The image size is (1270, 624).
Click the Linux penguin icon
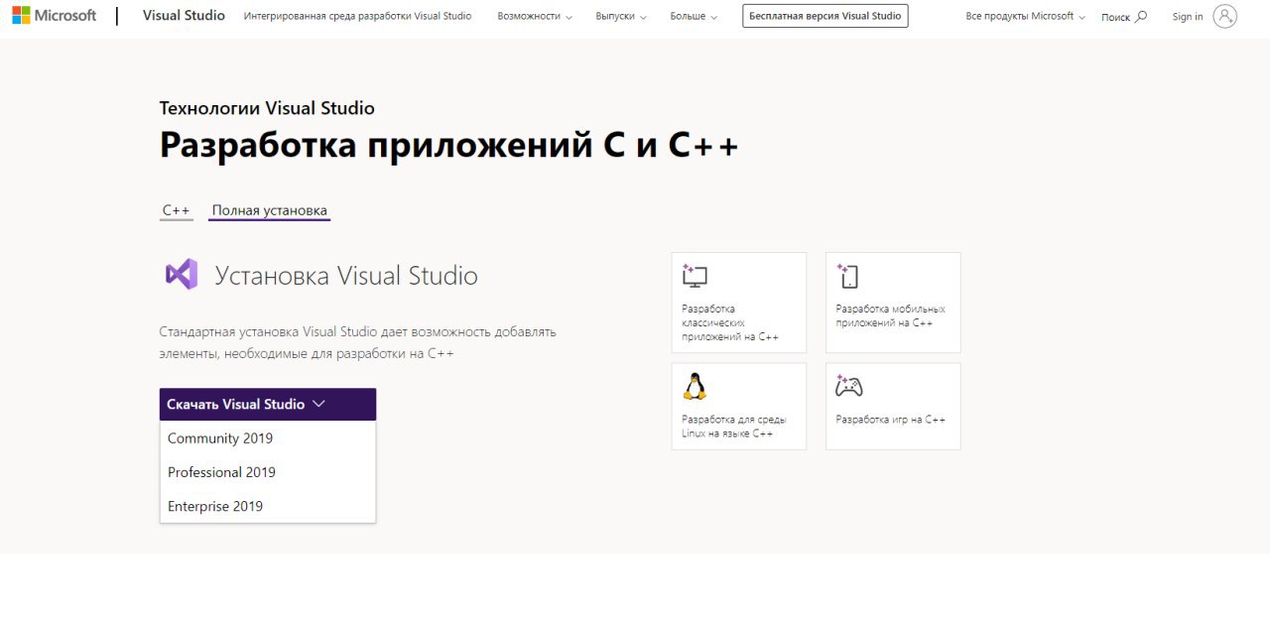pyautogui.click(x=695, y=385)
